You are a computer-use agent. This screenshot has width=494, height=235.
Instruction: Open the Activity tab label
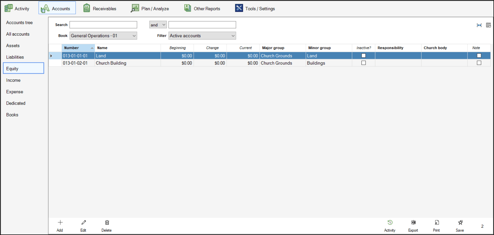tap(22, 9)
